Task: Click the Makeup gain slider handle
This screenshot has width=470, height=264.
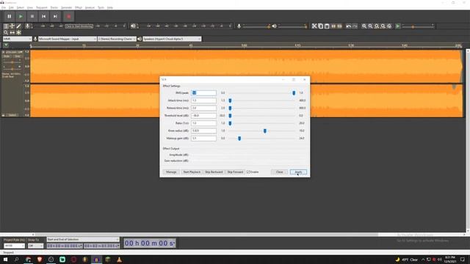Action: (239, 139)
